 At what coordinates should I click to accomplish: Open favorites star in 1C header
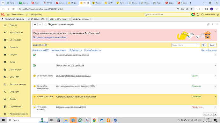pos(202,15)
